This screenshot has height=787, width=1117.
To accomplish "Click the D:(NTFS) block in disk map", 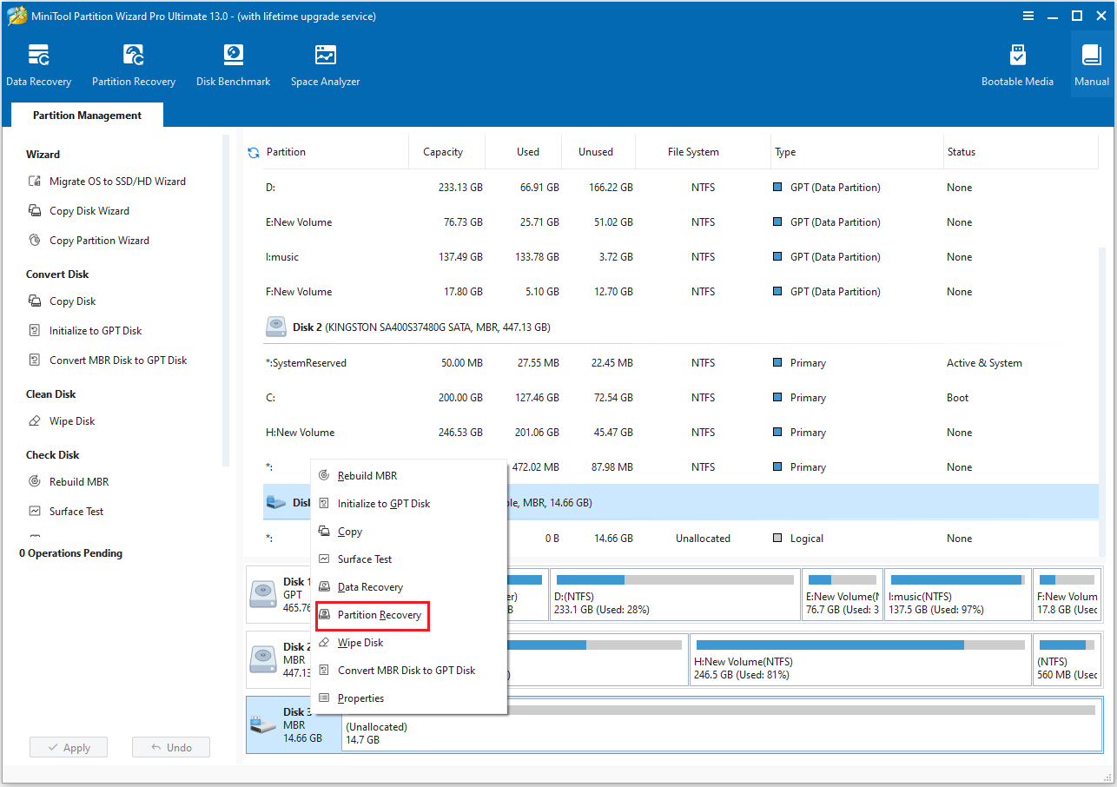I will pyautogui.click(x=675, y=594).
